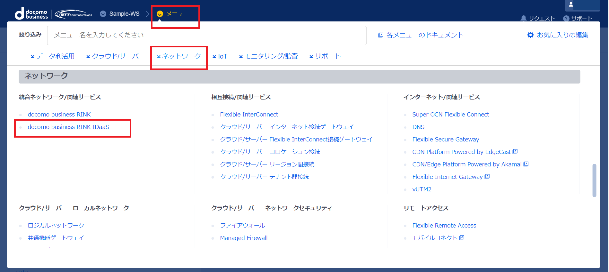
Task: Click リモートアクセス heading
Action: [x=426, y=208]
